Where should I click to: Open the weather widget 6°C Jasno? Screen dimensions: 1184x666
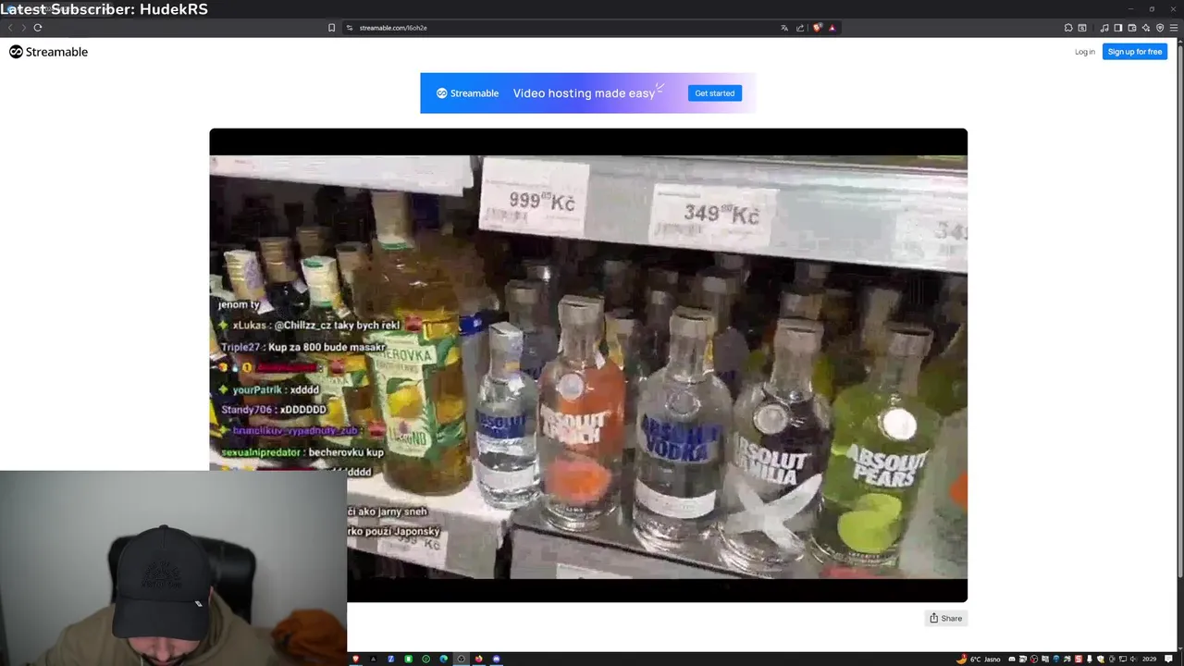pos(979,659)
